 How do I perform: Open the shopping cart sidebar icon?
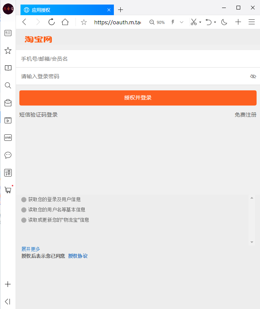pyautogui.click(x=8, y=190)
